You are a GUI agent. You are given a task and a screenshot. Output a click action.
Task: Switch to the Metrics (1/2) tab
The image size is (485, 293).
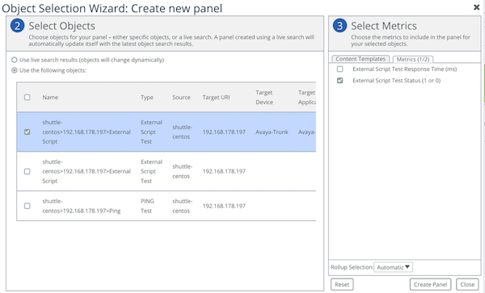tap(412, 59)
